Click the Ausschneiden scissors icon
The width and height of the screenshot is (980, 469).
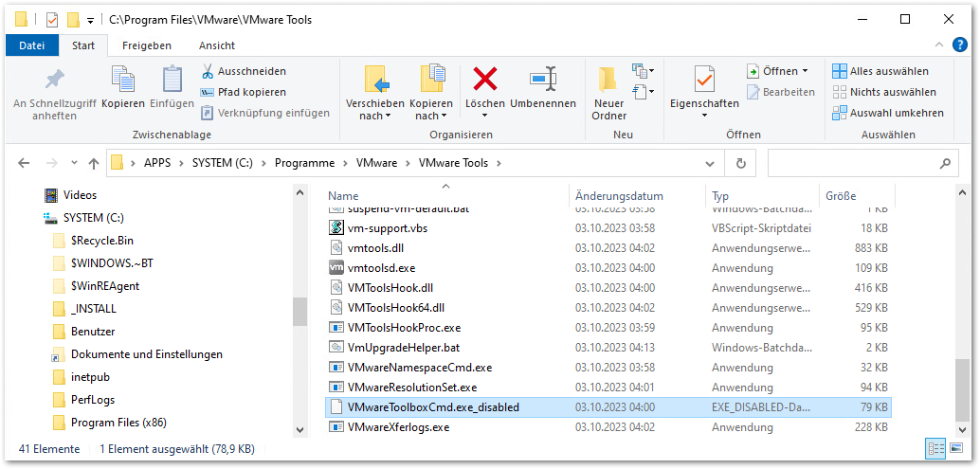pos(208,71)
